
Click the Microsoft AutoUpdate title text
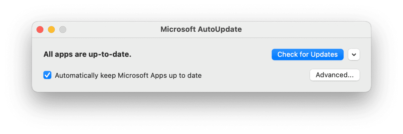(x=201, y=29)
